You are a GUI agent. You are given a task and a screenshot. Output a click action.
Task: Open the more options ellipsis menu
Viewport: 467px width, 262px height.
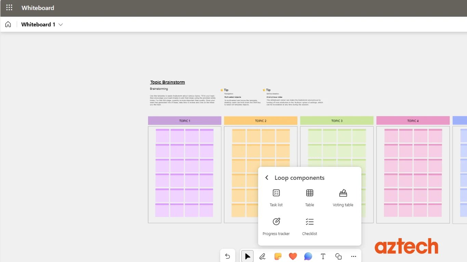[x=353, y=256]
